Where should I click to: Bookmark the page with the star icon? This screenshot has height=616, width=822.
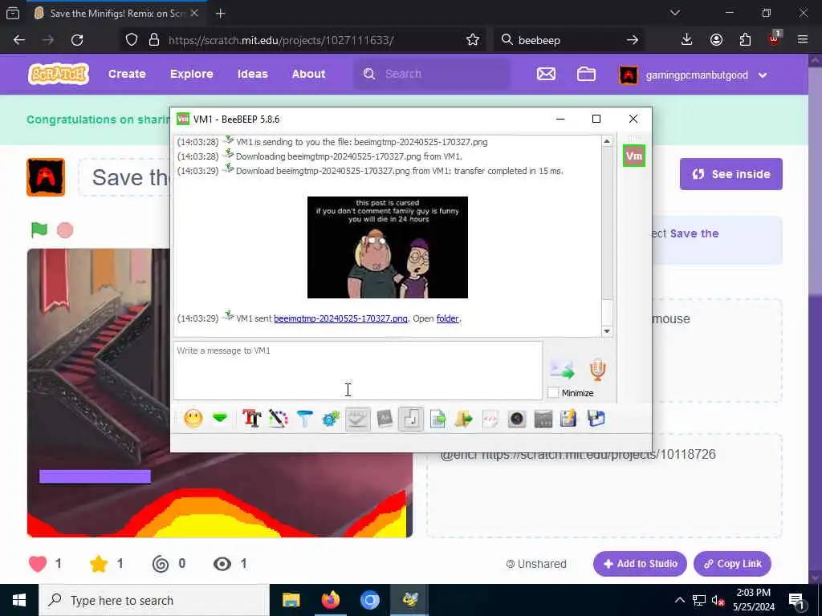[x=472, y=40]
